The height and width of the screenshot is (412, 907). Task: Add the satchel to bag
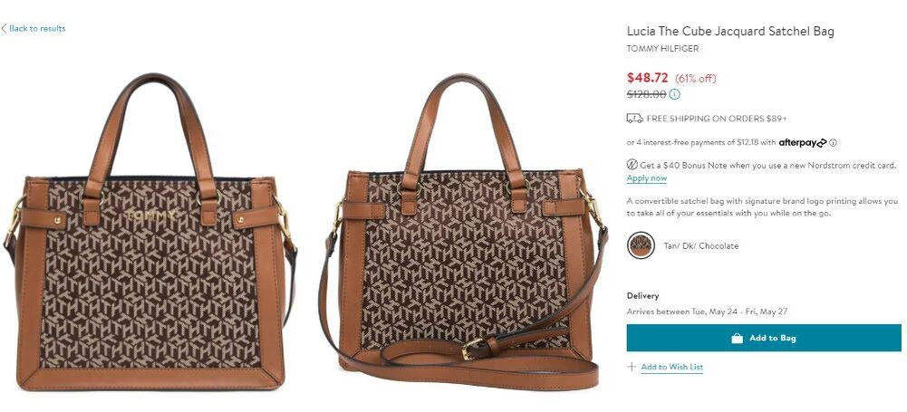[764, 338]
